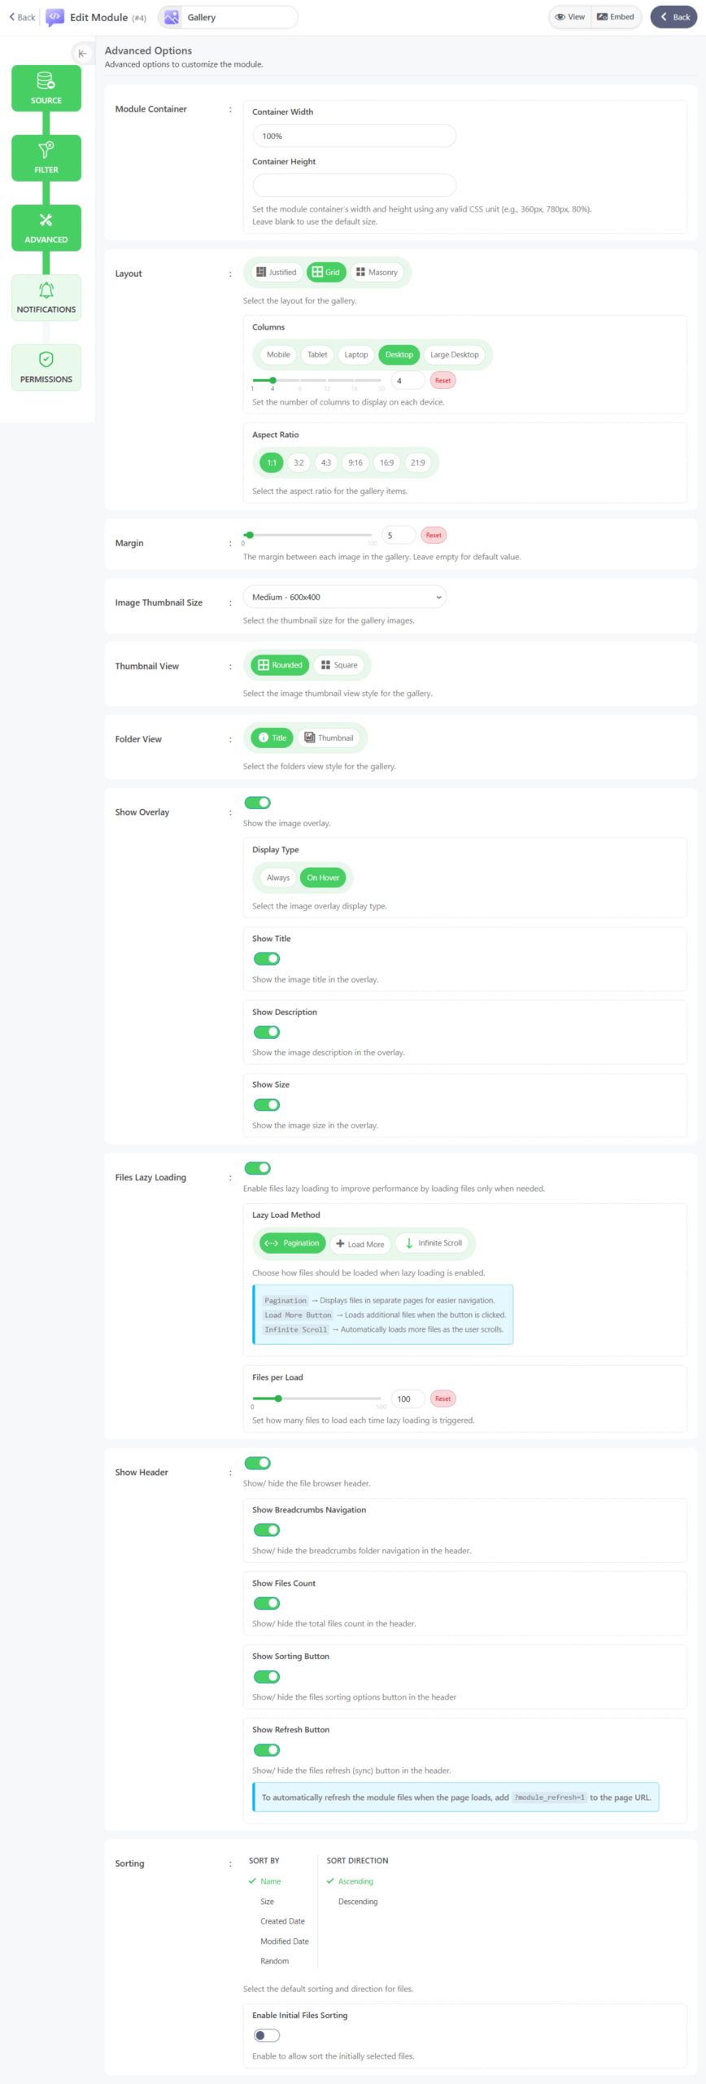Image resolution: width=706 pixels, height=2084 pixels.
Task: Switch to Large Desktop columns tab
Action: coord(454,355)
